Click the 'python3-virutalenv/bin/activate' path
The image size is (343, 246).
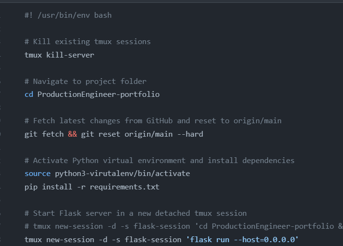(122, 174)
